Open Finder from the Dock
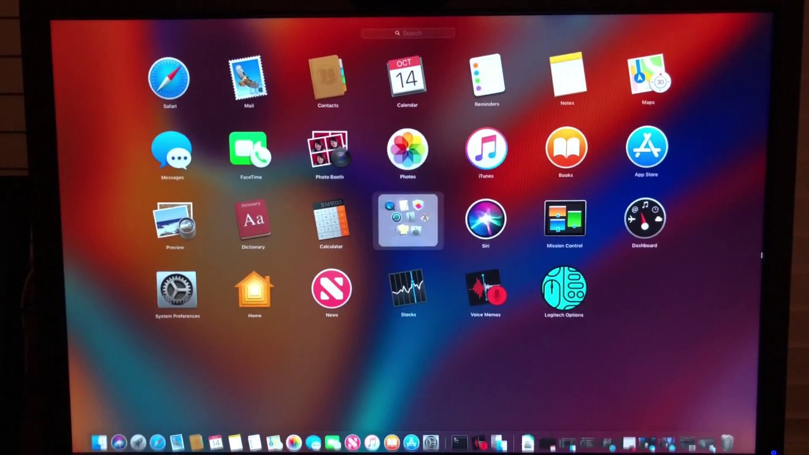 [x=99, y=443]
